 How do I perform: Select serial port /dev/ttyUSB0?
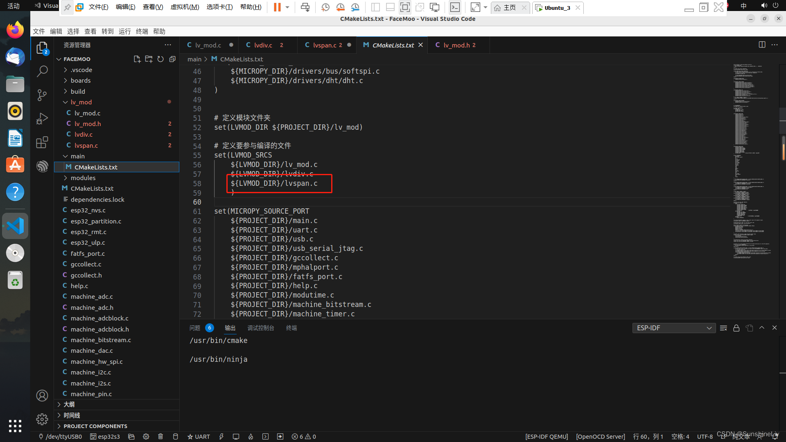(x=60, y=436)
